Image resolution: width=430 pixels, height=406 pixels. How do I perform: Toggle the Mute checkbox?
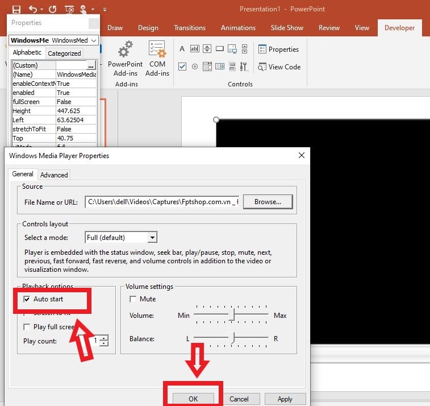coord(133,299)
